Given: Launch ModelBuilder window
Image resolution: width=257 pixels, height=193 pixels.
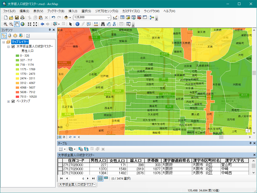Looking at the screenshot, I should 152,17.
